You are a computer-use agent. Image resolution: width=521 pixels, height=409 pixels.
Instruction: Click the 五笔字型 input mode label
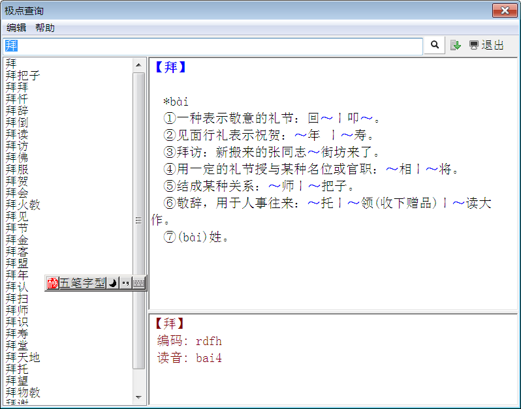coord(82,283)
